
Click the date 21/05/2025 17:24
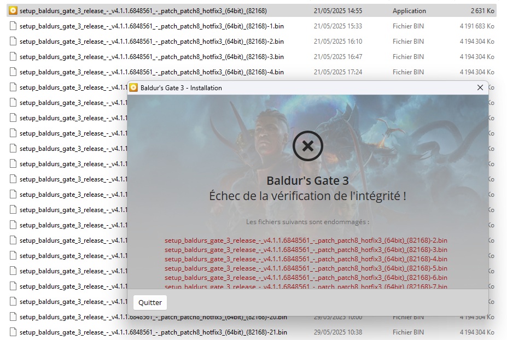click(338, 72)
